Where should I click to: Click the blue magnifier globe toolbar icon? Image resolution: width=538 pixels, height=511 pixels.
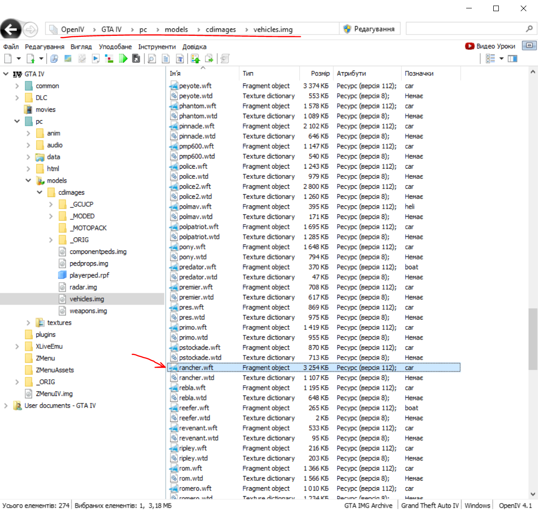click(x=54, y=59)
